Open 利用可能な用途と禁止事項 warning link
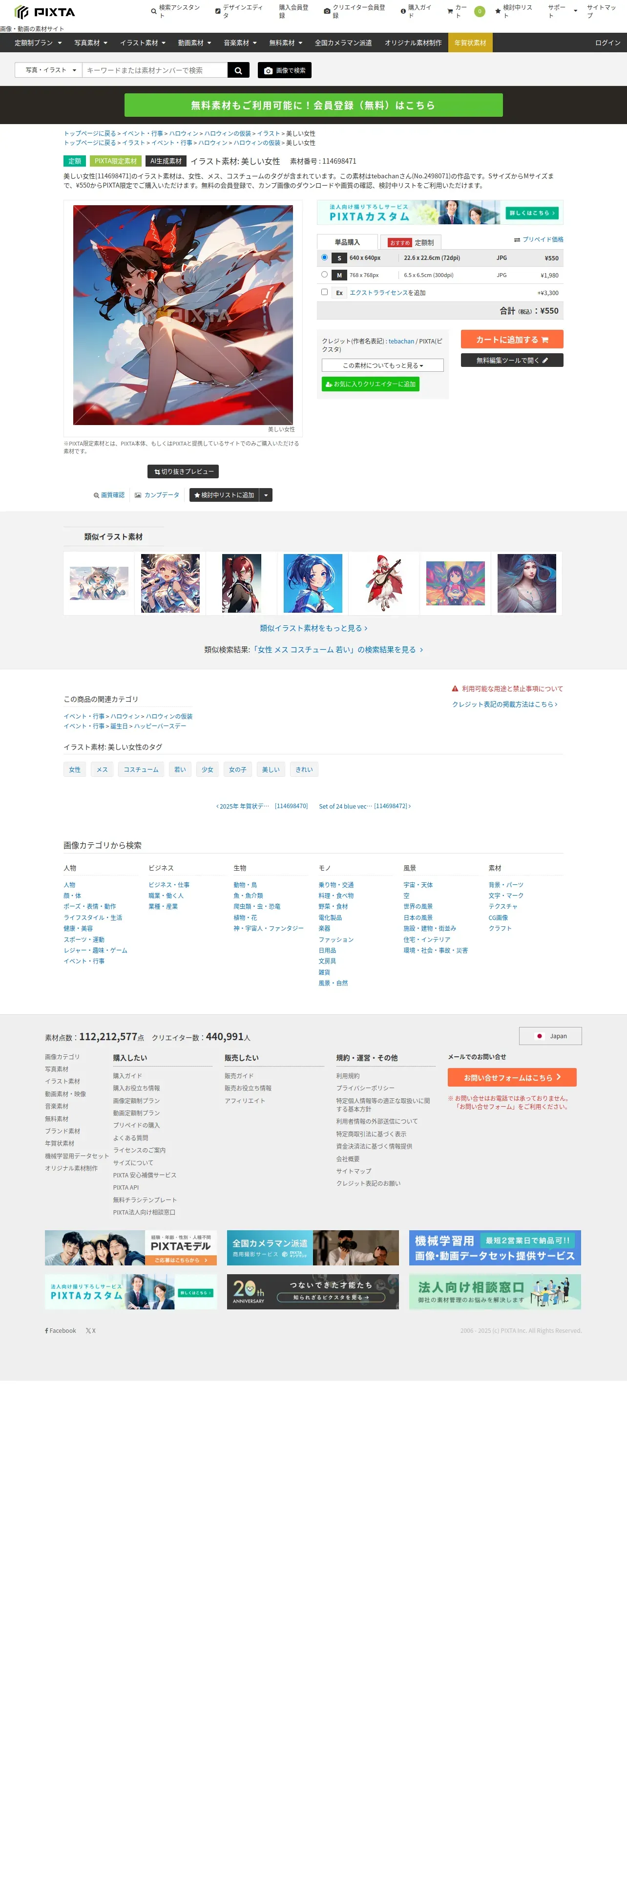This screenshot has width=627, height=1882. (x=507, y=688)
